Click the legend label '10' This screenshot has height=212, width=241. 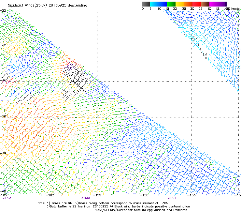159,9
